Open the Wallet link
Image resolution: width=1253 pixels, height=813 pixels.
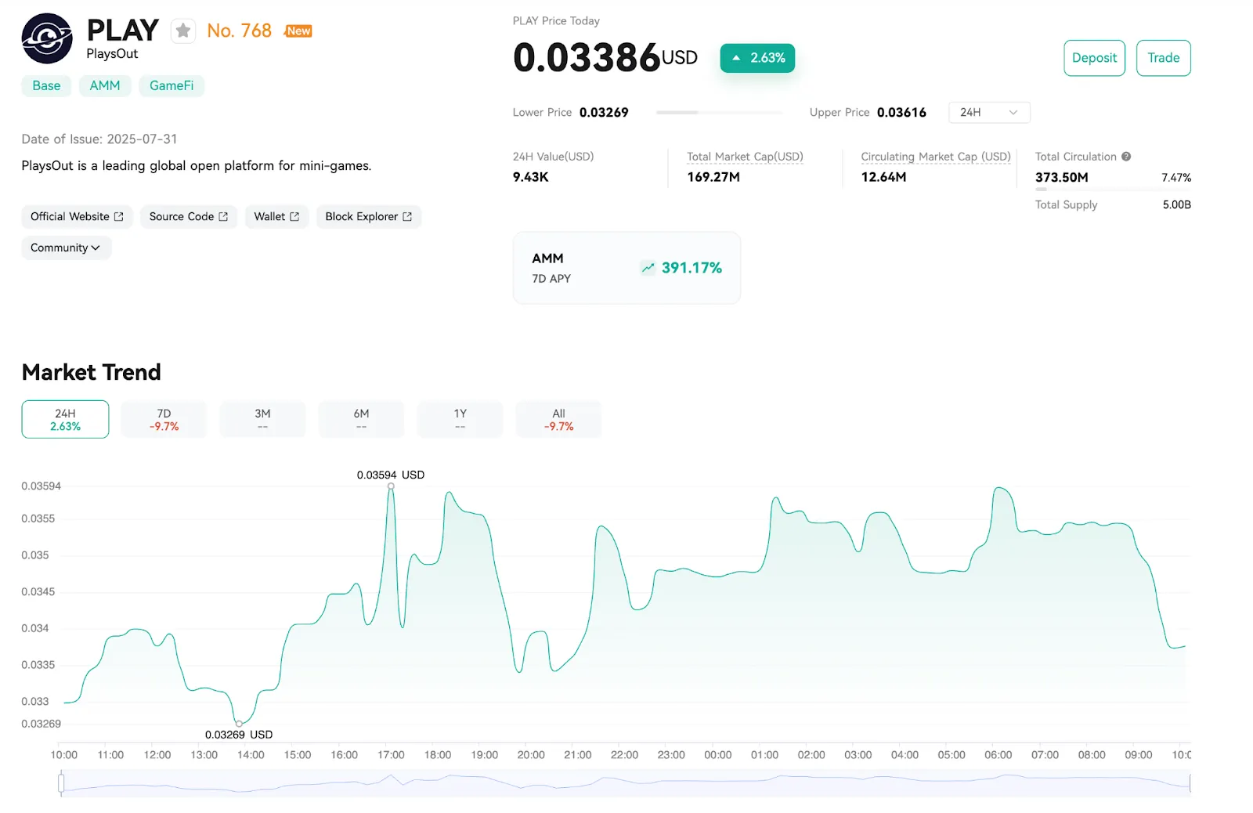point(276,217)
